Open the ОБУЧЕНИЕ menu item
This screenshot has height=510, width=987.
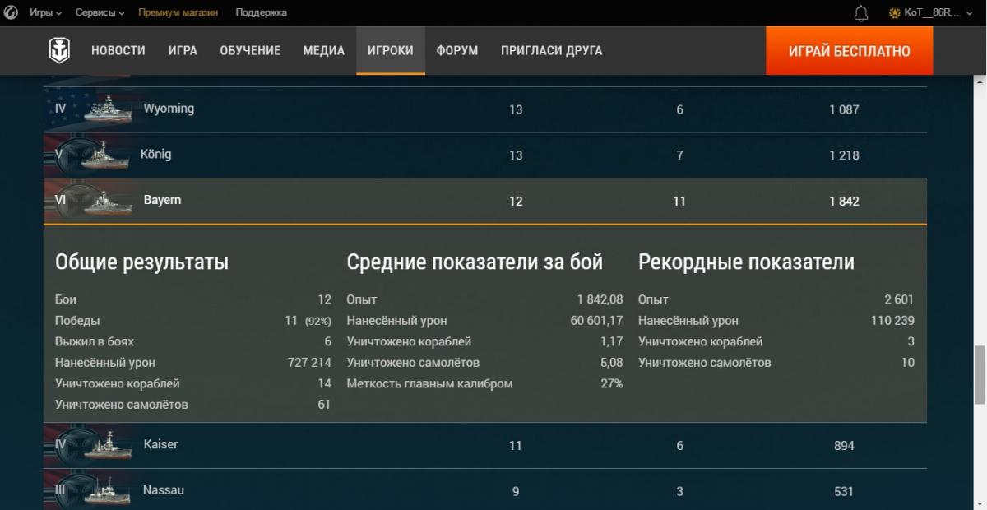pos(250,51)
